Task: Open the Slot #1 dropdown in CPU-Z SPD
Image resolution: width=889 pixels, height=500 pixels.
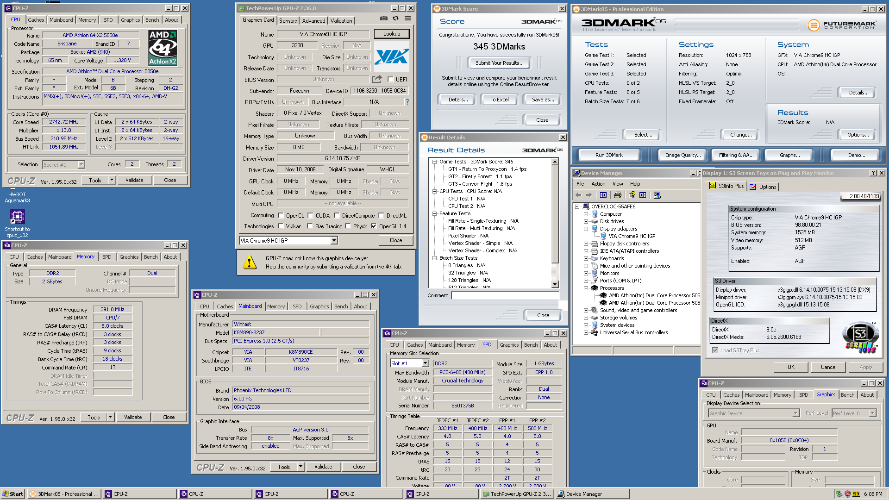Action: pos(426,363)
